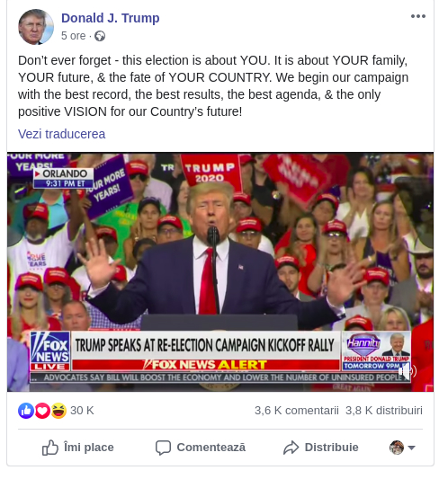Open the 3,6 K comentarii link

click(x=296, y=411)
